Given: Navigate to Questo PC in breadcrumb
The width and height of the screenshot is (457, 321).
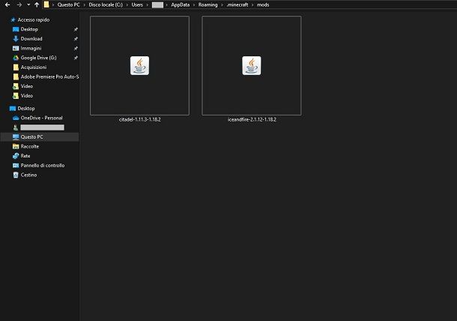Looking at the screenshot, I should [68, 5].
